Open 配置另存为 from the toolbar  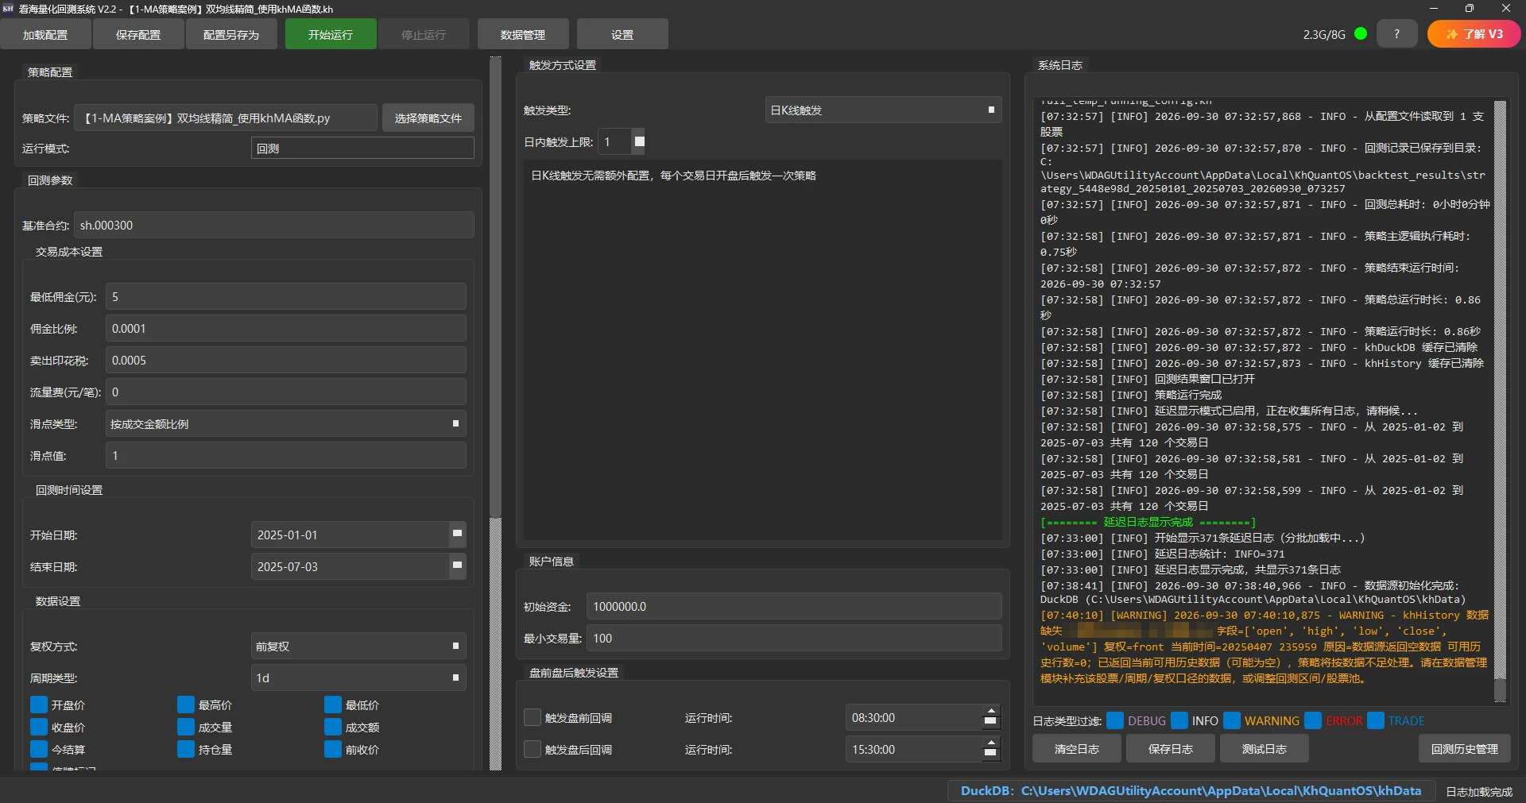(231, 35)
